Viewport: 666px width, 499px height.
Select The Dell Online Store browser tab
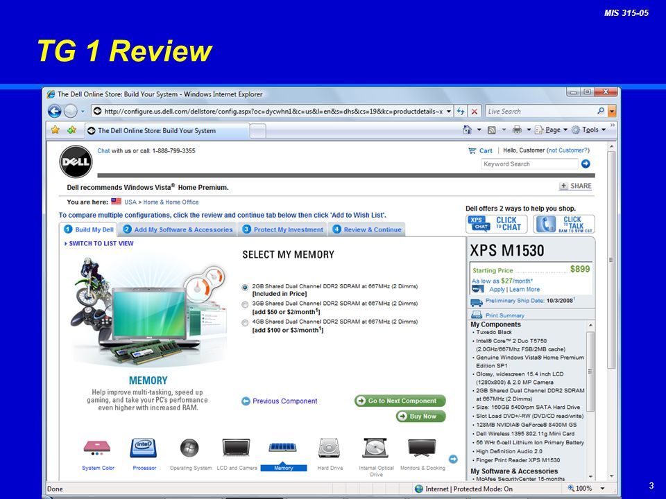tap(167, 131)
